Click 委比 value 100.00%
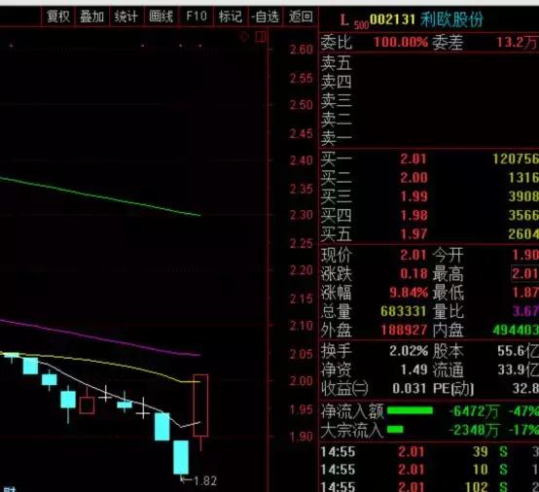The height and width of the screenshot is (492, 539). pyautogui.click(x=401, y=42)
